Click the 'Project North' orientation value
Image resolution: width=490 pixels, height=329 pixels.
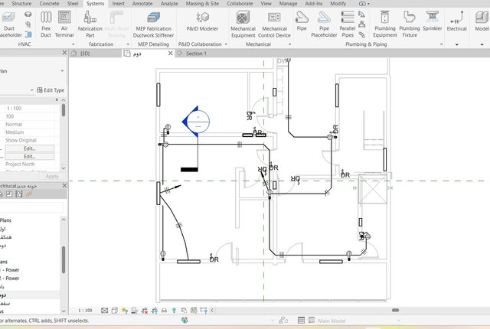pos(20,164)
